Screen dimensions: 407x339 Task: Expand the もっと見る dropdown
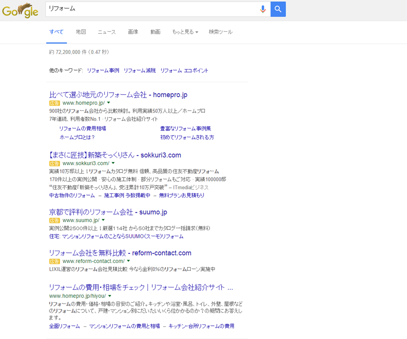[185, 32]
